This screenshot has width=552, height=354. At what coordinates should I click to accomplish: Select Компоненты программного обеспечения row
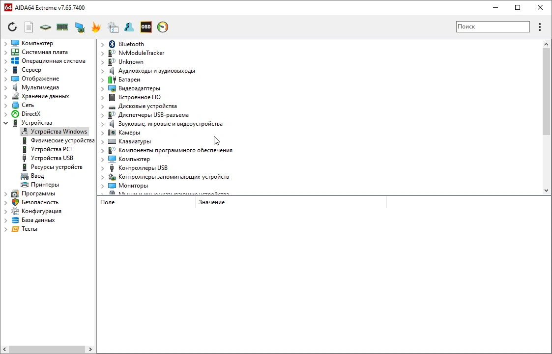(175, 150)
